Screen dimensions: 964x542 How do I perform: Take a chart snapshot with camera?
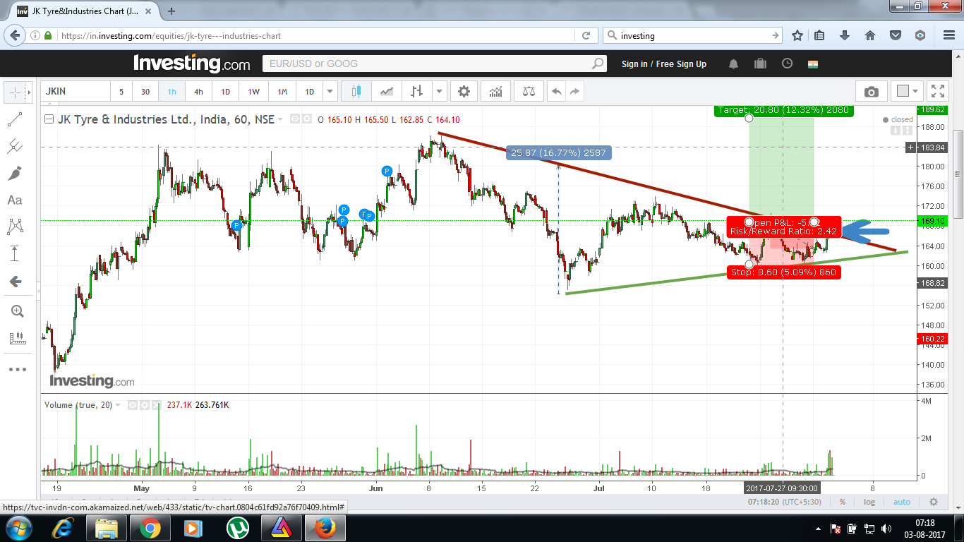click(x=872, y=92)
